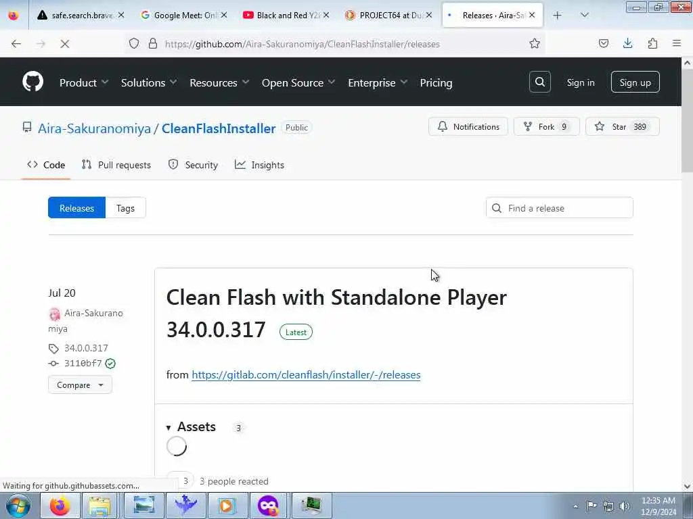Open Windows Explorer folder on taskbar
Image resolution: width=693 pixels, height=519 pixels.
pos(100,505)
